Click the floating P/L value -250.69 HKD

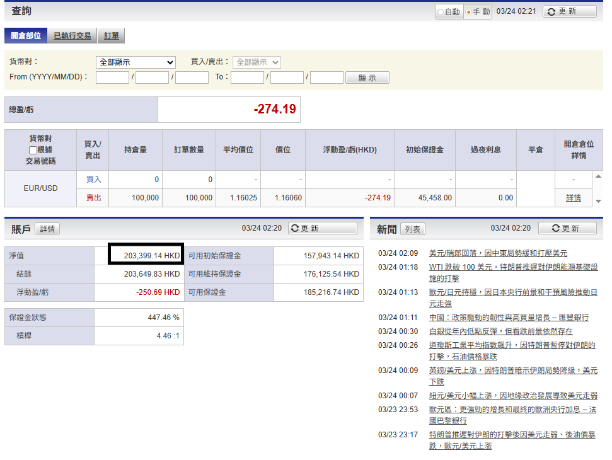(158, 292)
